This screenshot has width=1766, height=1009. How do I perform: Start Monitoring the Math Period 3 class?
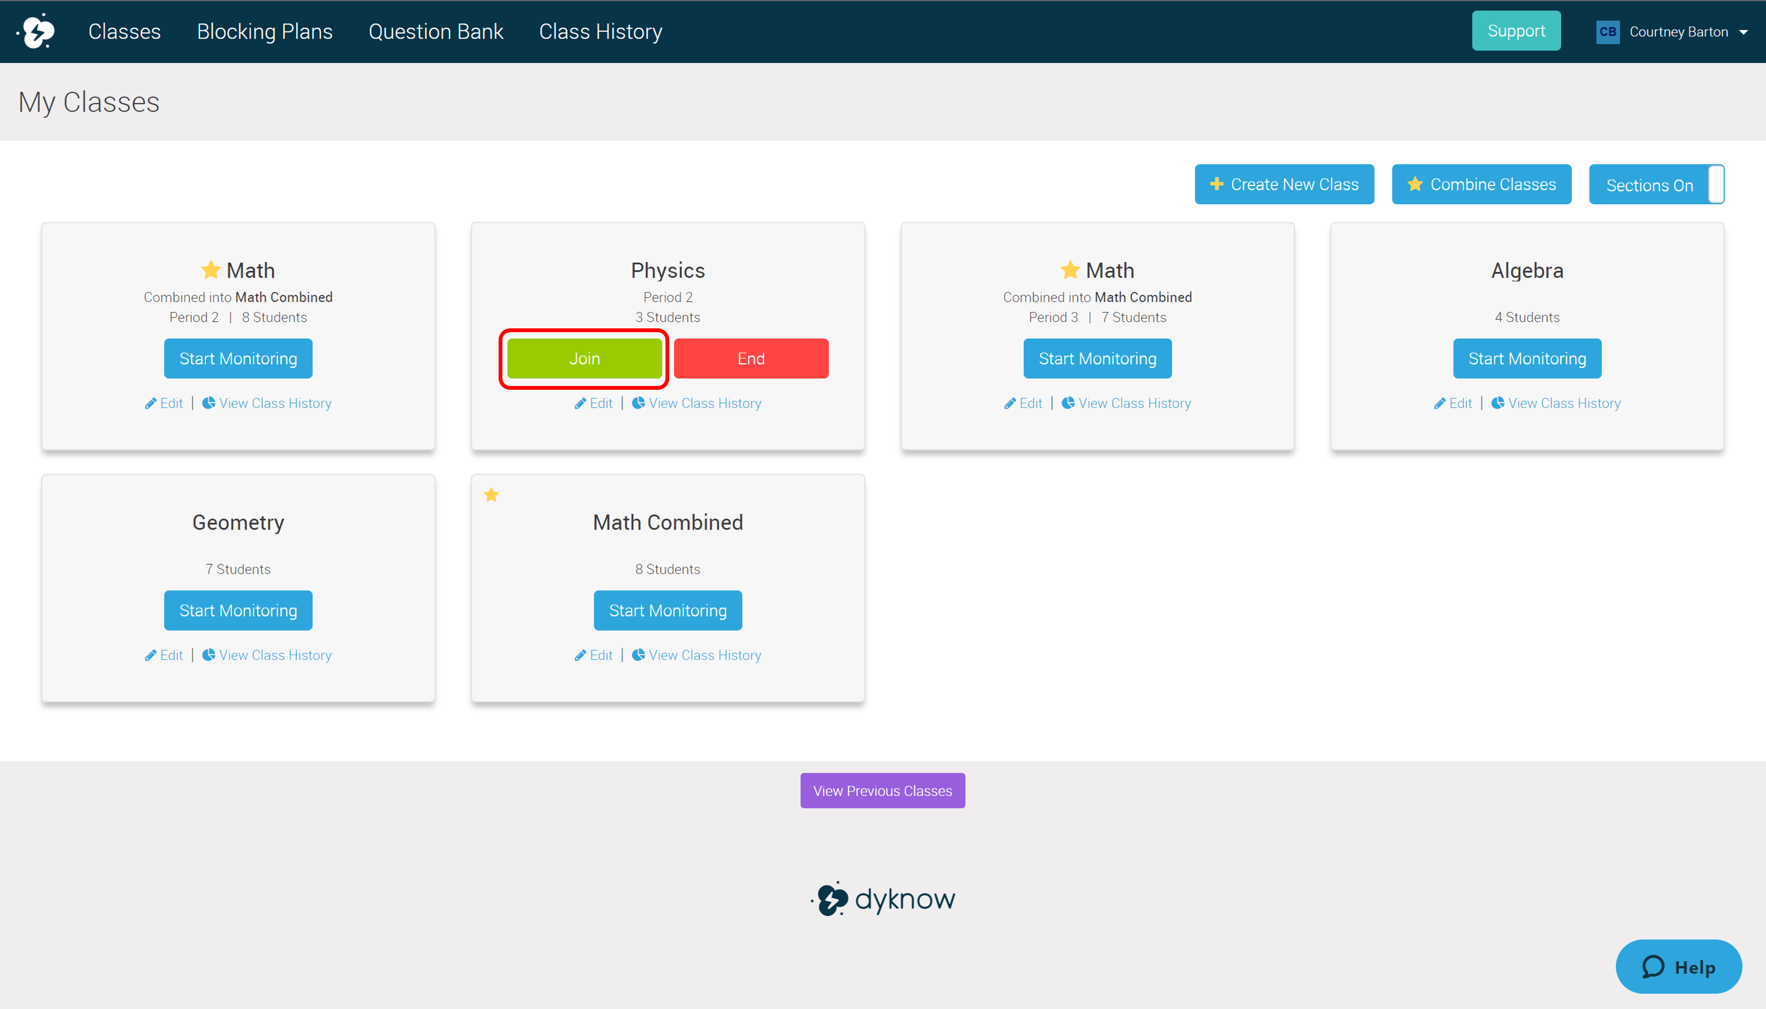(x=1097, y=358)
